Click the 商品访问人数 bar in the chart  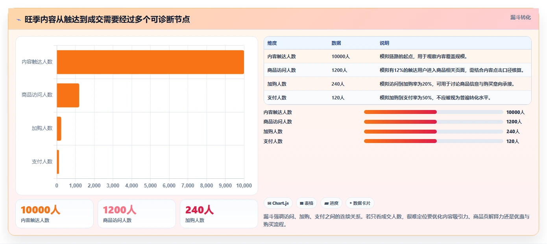pyautogui.click(x=68, y=95)
